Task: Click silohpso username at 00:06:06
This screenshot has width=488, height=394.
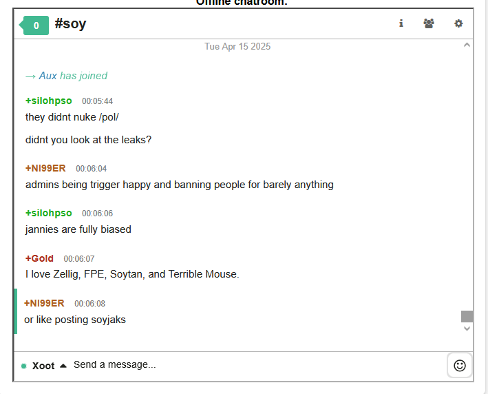Action: click(x=49, y=213)
